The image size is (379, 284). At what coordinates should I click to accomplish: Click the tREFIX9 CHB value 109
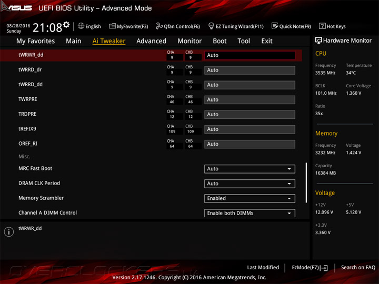click(x=191, y=131)
